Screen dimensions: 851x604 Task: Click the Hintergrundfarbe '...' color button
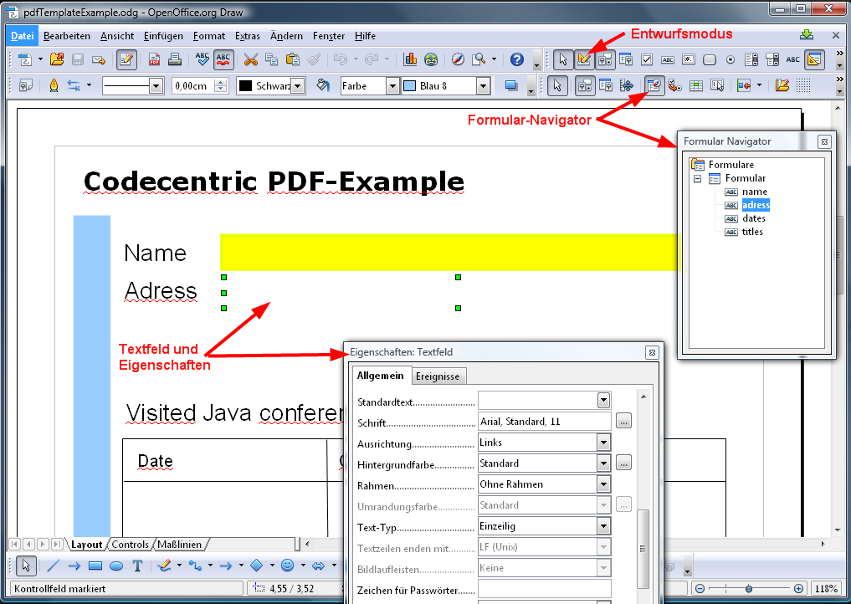tap(623, 463)
